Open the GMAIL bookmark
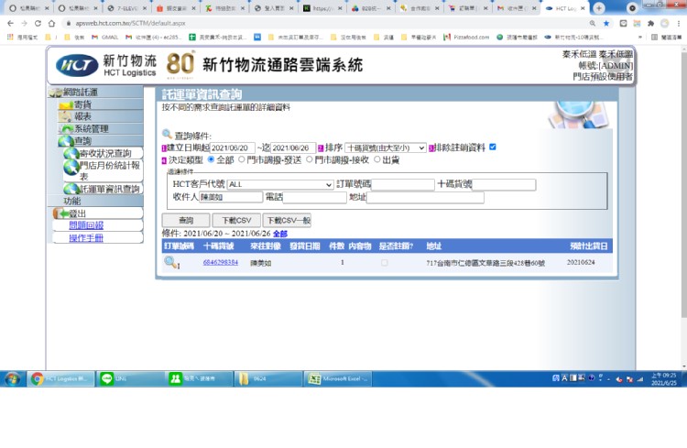 (105, 38)
